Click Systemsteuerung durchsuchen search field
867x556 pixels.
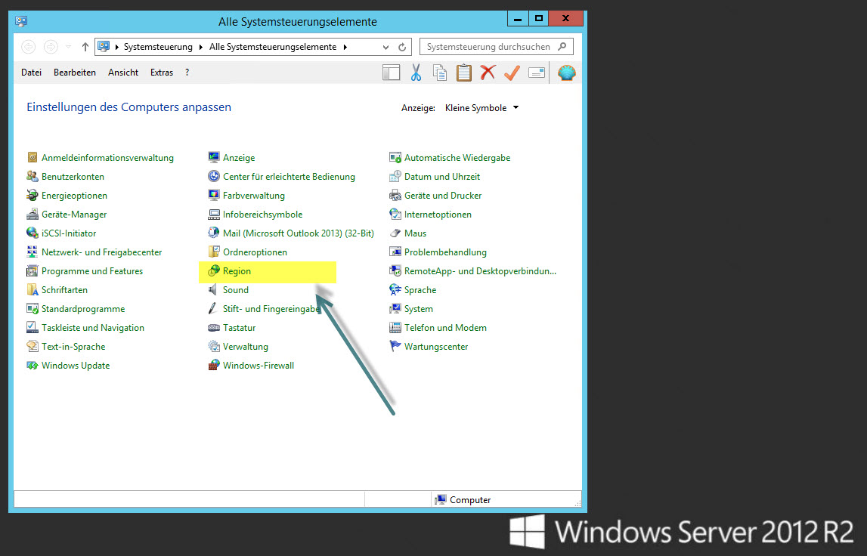[496, 46]
